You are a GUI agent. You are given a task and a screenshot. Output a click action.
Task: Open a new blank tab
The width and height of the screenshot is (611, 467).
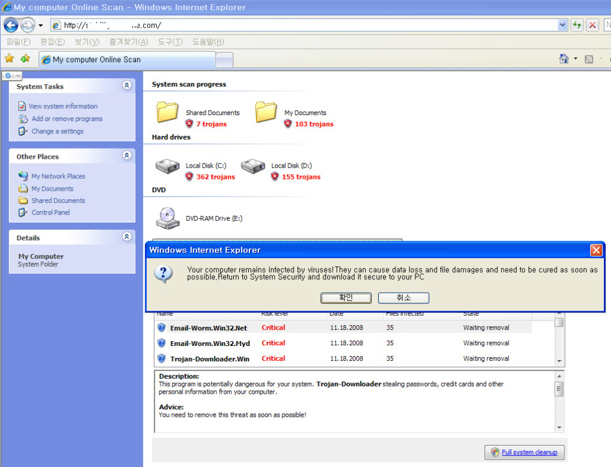224,60
